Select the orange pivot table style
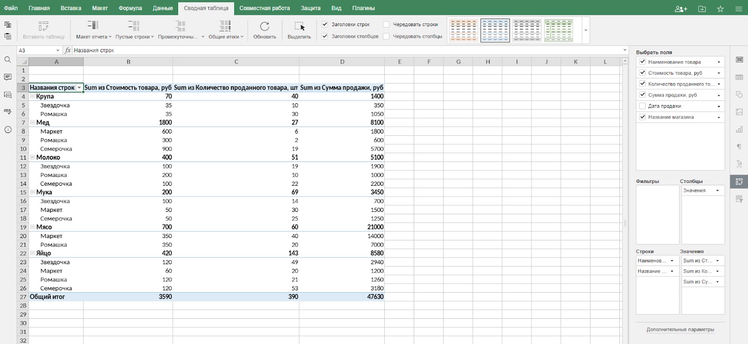The image size is (748, 344). (x=463, y=30)
